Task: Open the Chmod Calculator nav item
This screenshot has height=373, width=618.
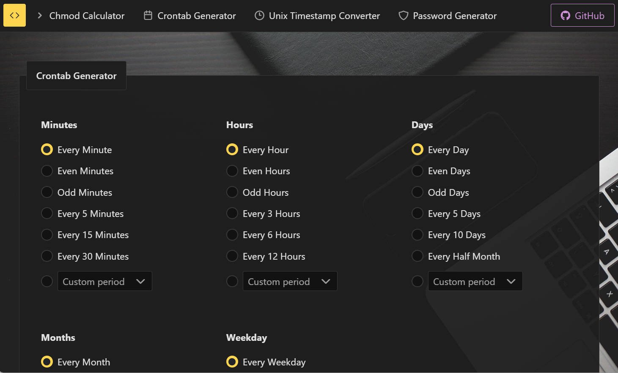Action: pos(87,16)
